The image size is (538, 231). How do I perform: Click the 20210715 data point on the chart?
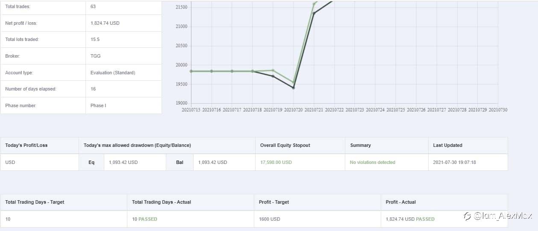[191, 71]
